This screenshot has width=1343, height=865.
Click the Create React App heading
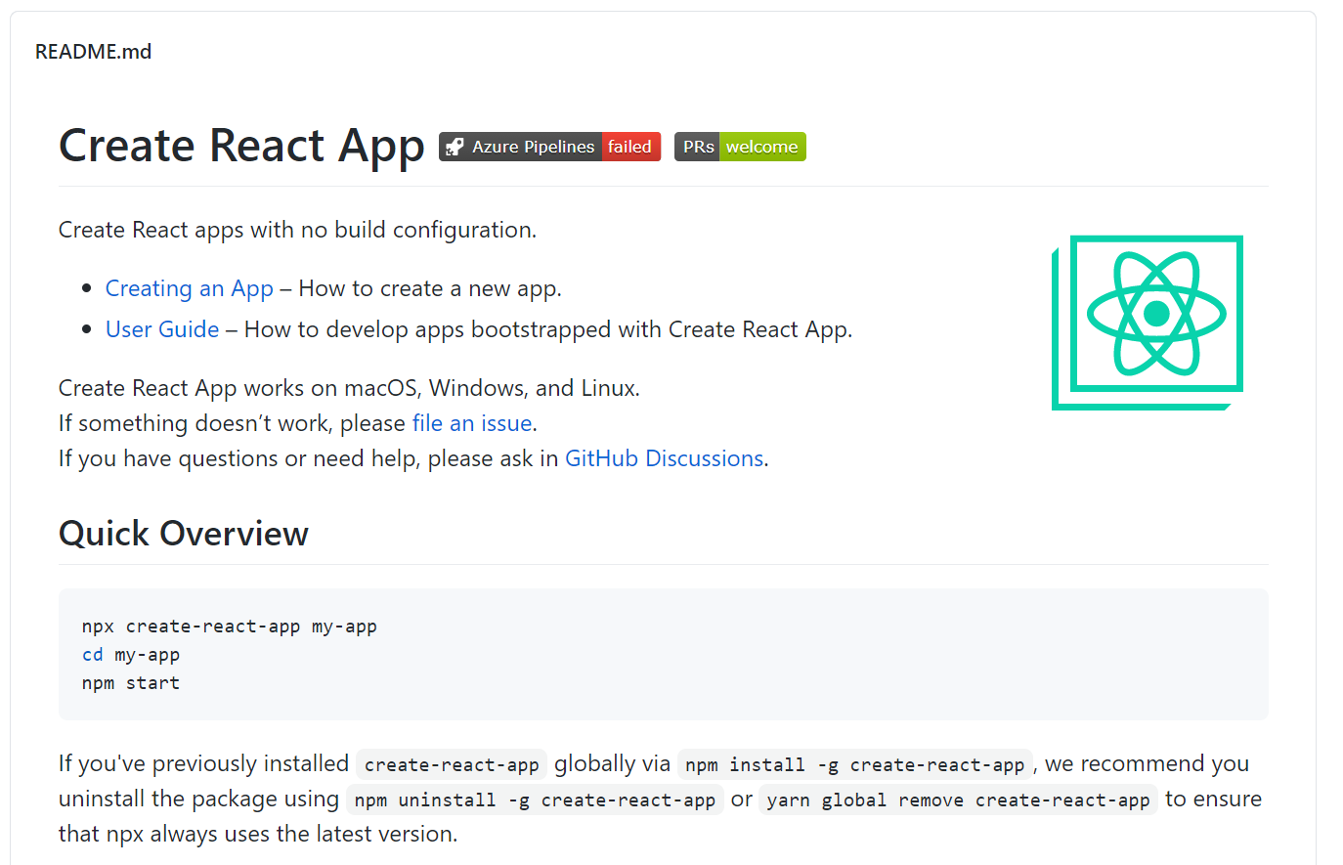point(241,146)
